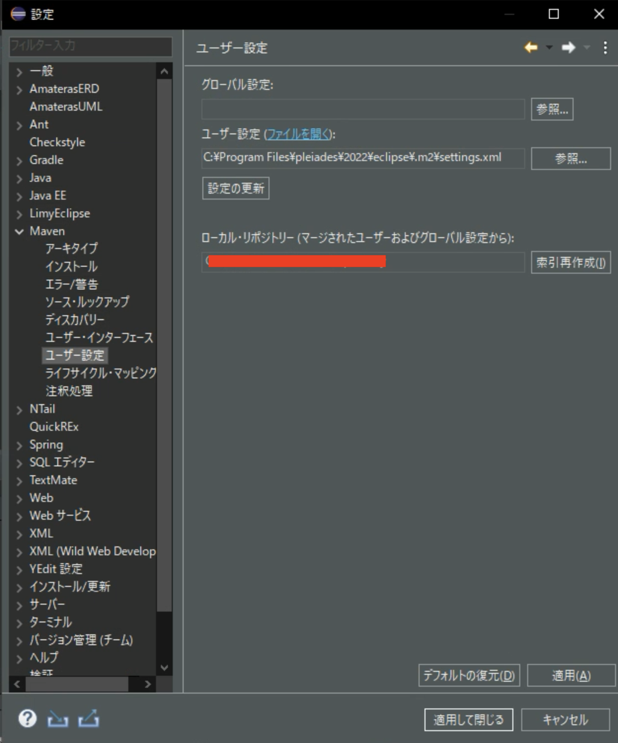Screen dimensions: 618x743
Task: Navigate back with the yellow arrow icon
Action: tap(530, 47)
